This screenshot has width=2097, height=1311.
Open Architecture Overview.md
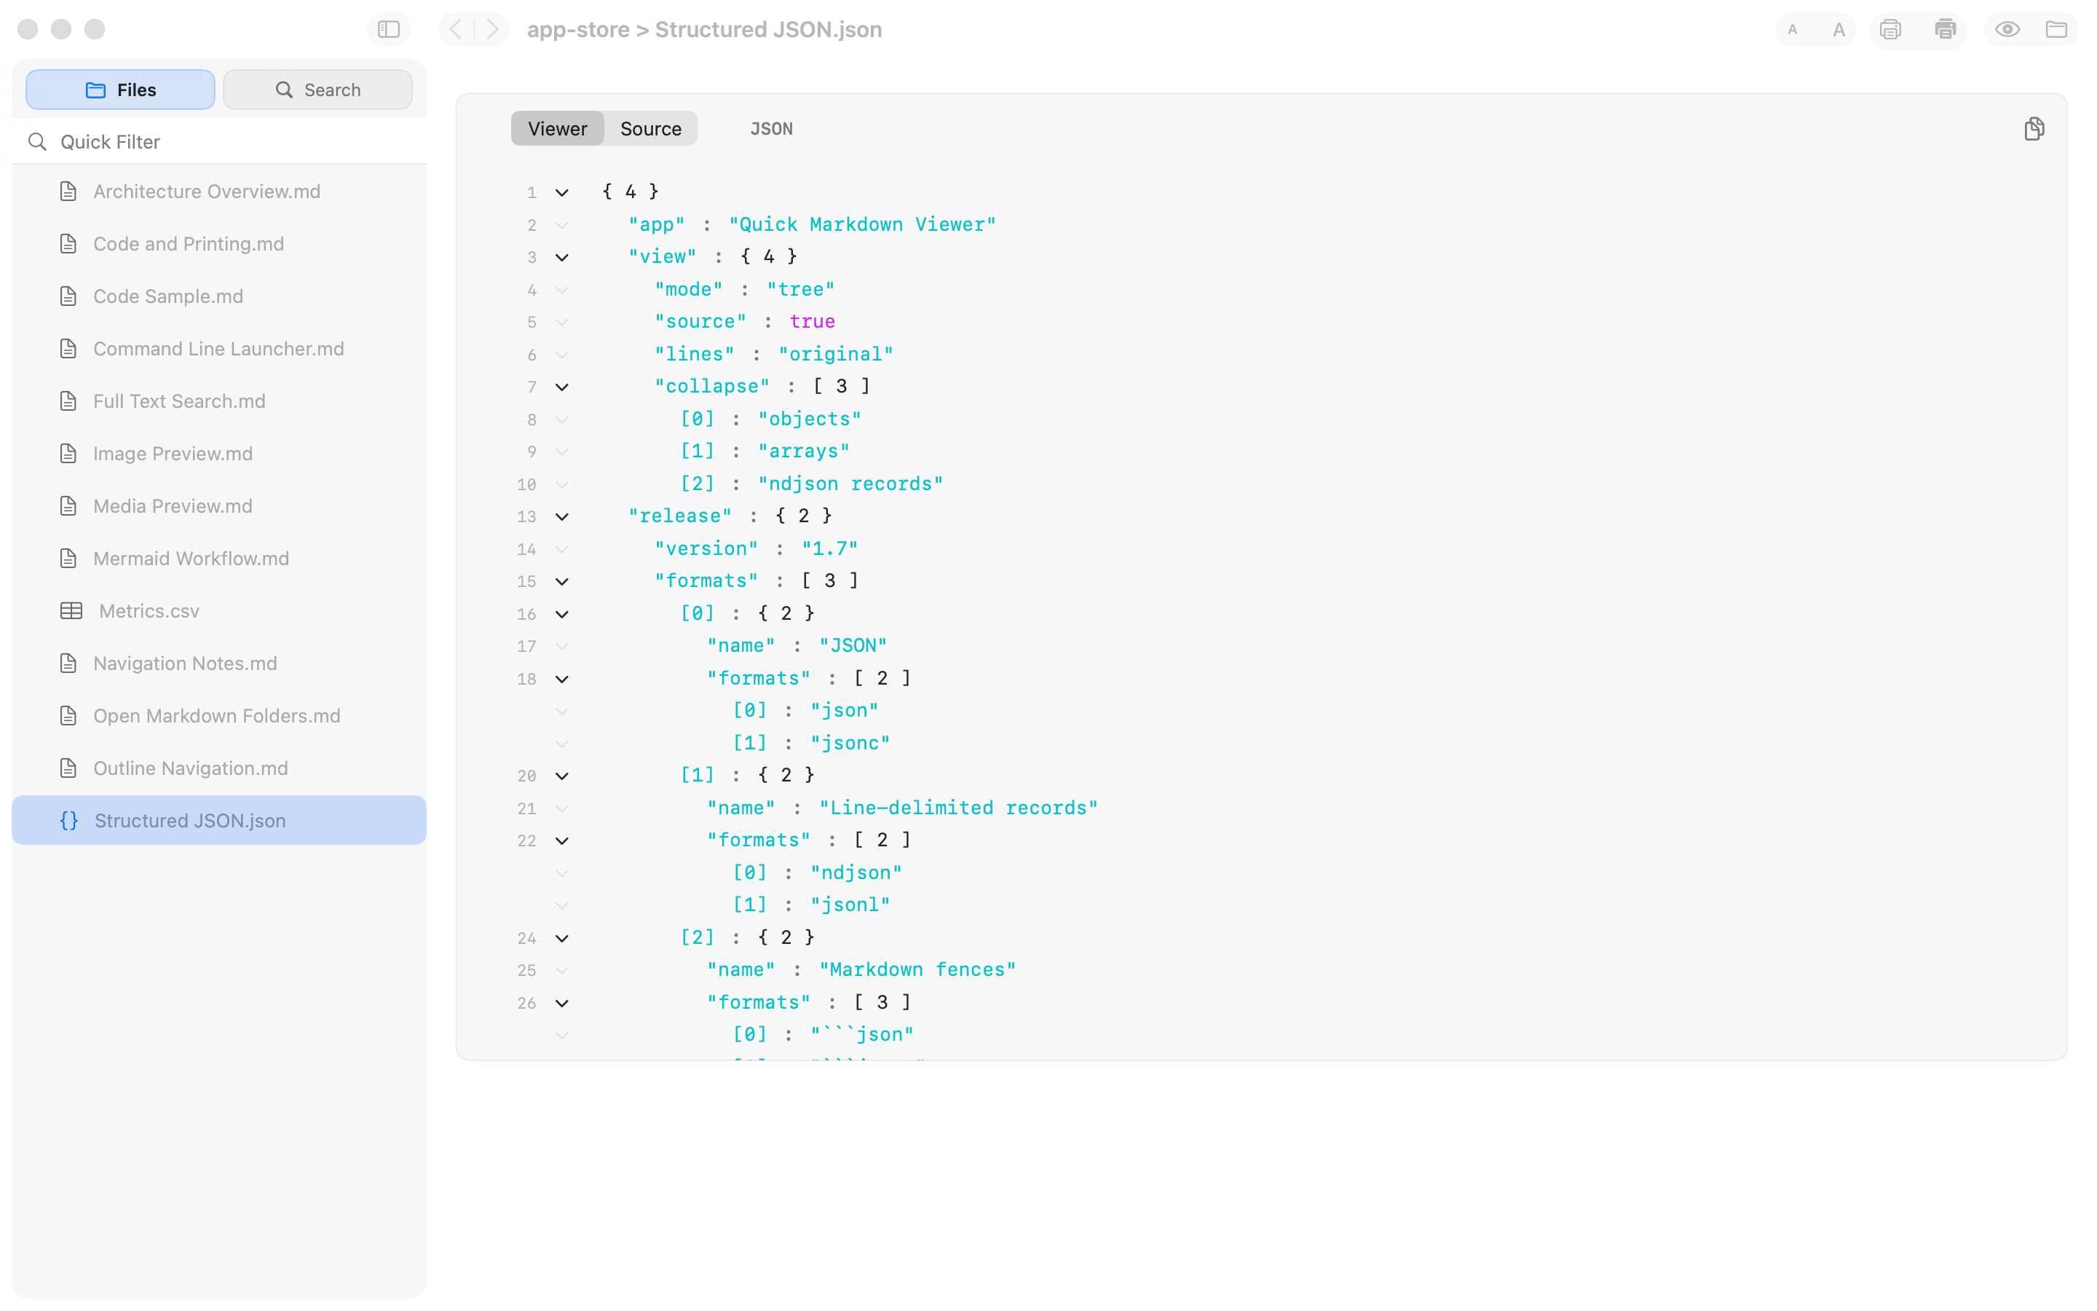click(x=219, y=192)
